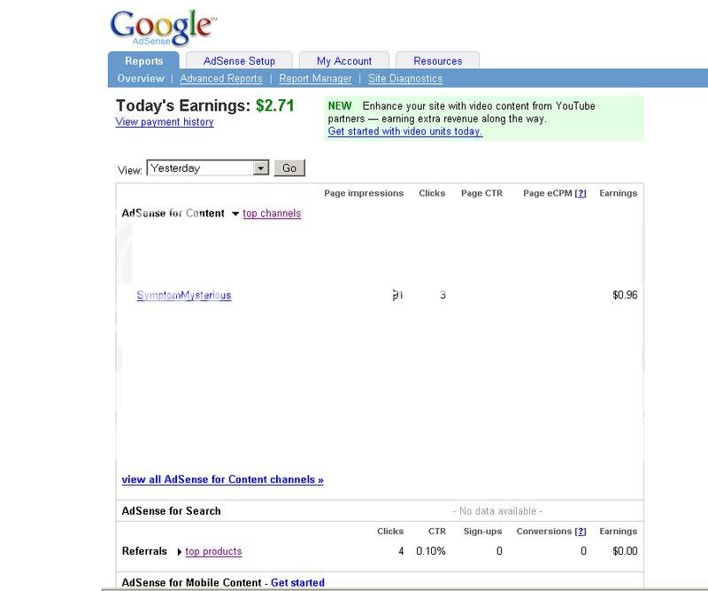Click the No data available text

497,511
